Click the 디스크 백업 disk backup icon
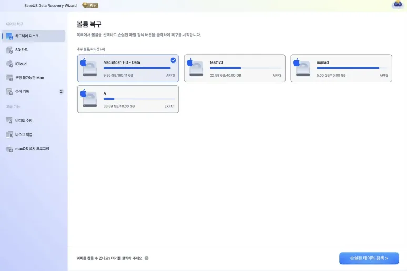This screenshot has height=271, width=407. (x=9, y=134)
